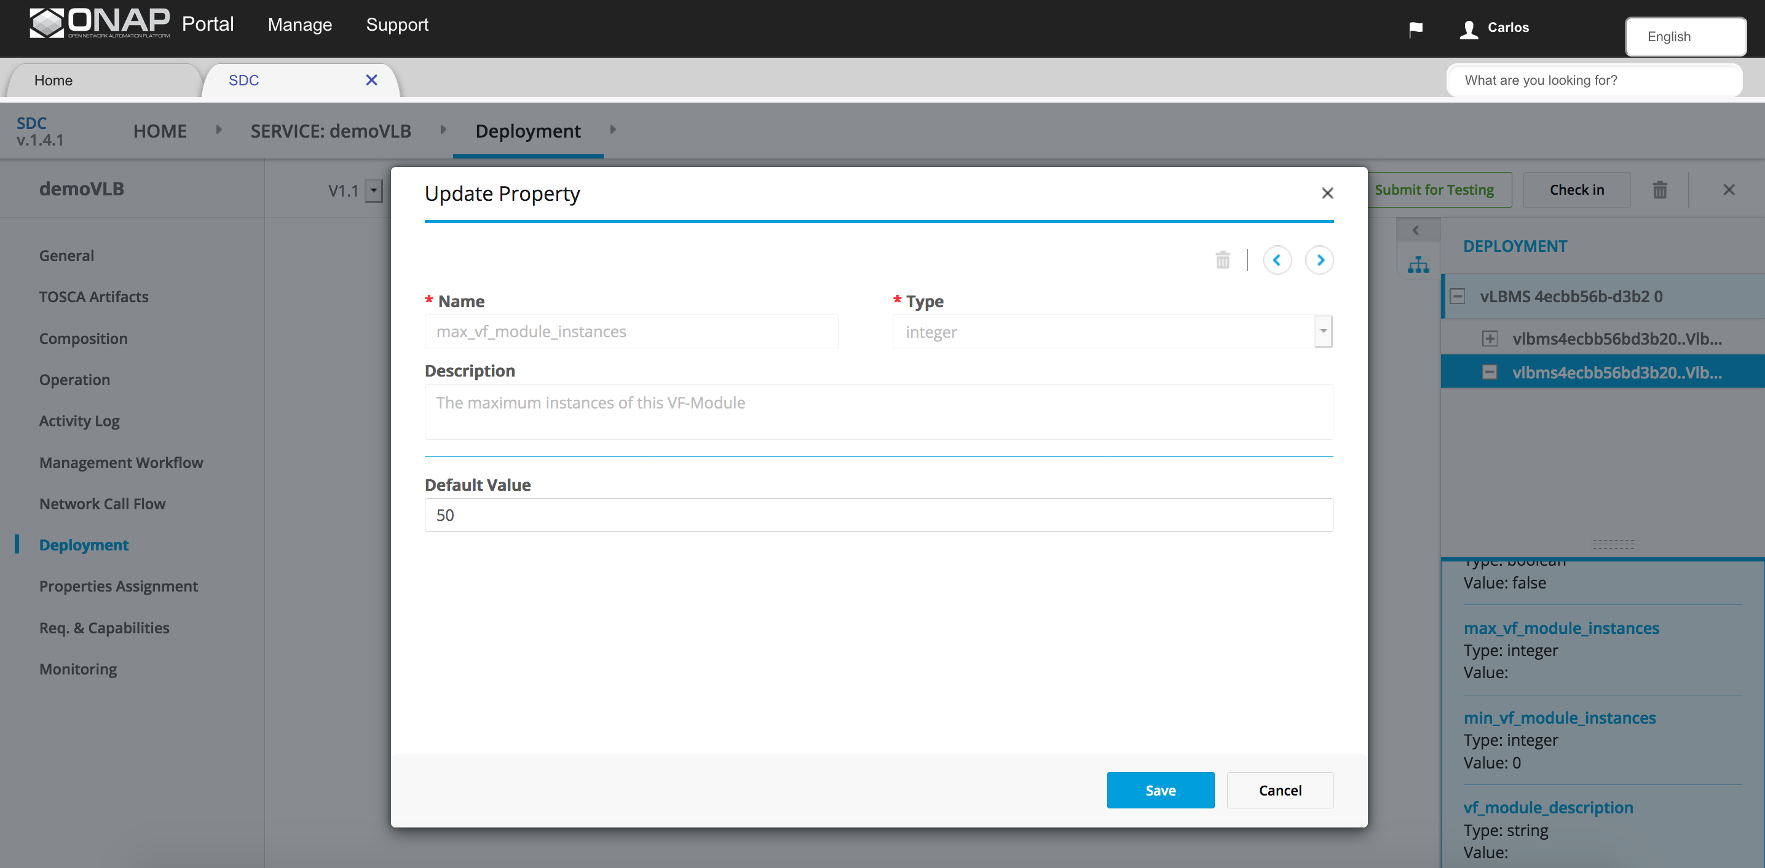Open Composition in the left menu
The image size is (1765, 868).
click(83, 338)
